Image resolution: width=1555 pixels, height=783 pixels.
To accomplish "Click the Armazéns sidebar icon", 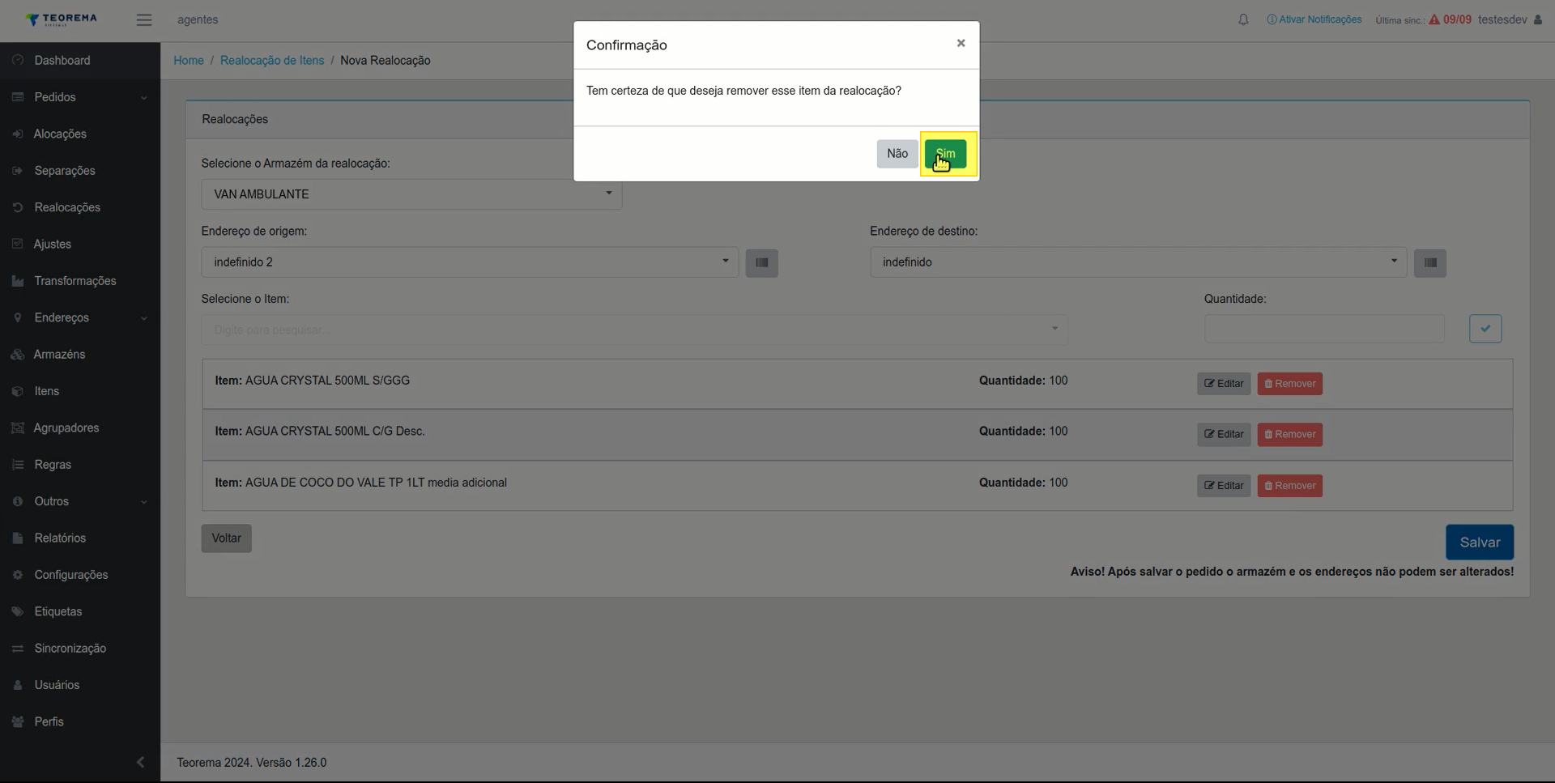I will click(18, 355).
